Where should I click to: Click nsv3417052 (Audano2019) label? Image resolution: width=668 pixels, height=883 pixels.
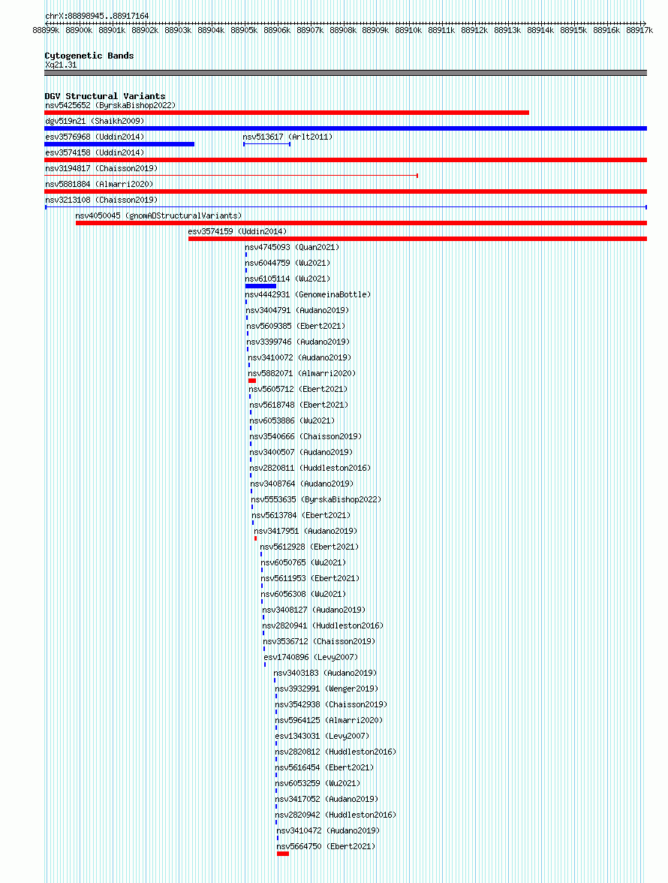pos(326,799)
